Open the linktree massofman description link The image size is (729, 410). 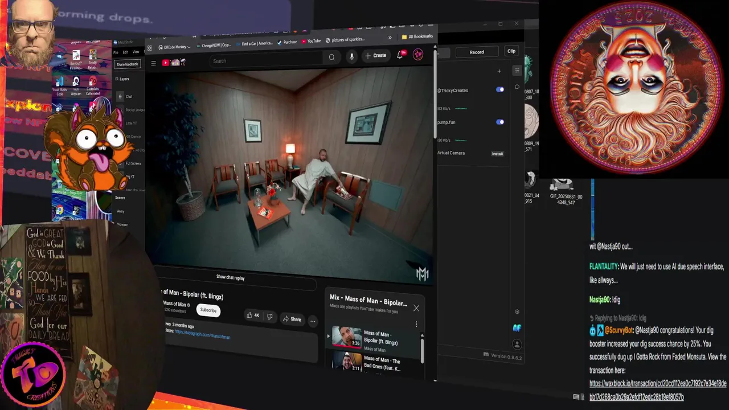[202, 334]
